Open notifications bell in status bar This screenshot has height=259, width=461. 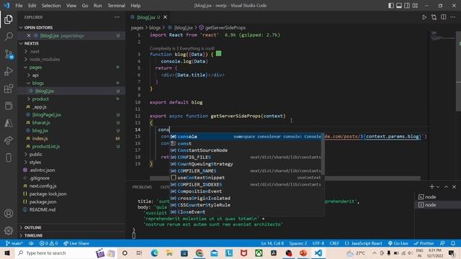pos(453,243)
